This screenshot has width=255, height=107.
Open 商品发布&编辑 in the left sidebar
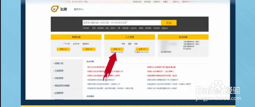[x=62, y=86]
